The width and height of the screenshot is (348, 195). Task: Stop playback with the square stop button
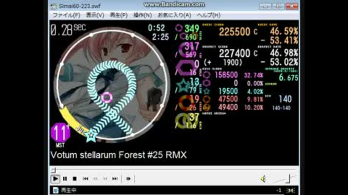coord(75,179)
